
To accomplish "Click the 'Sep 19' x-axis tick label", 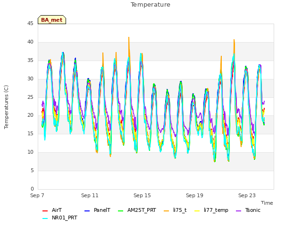I will (194, 195).
